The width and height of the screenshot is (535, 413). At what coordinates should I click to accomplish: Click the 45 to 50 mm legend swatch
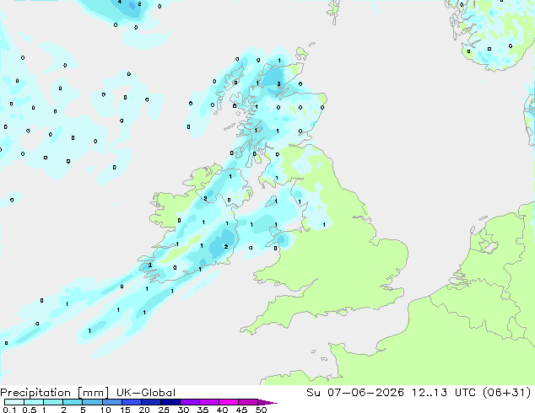(x=248, y=402)
